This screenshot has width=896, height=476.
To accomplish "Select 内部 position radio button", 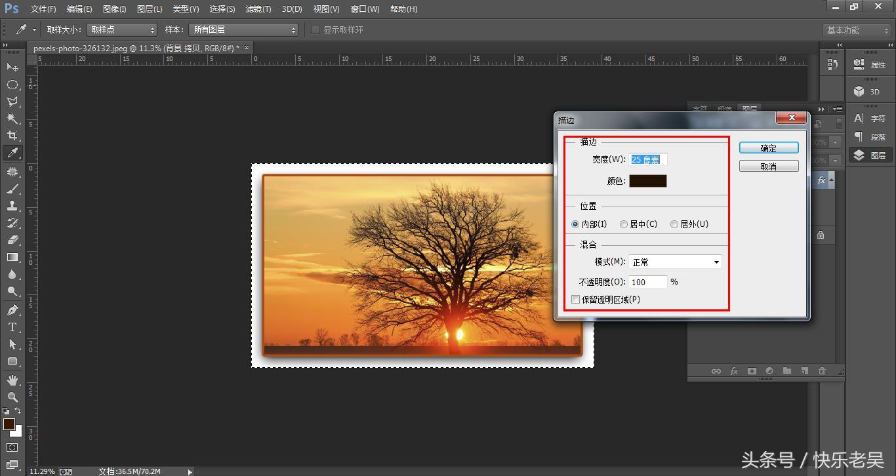I will [575, 224].
